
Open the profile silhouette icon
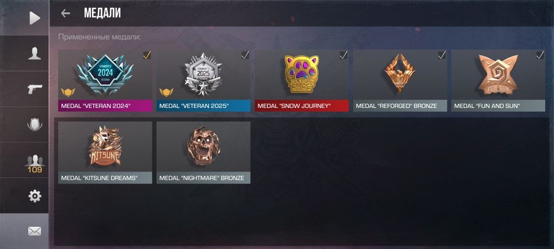coord(34,53)
